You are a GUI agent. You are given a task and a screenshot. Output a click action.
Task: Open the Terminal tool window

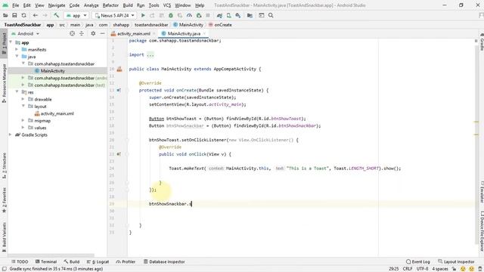click(x=46, y=261)
